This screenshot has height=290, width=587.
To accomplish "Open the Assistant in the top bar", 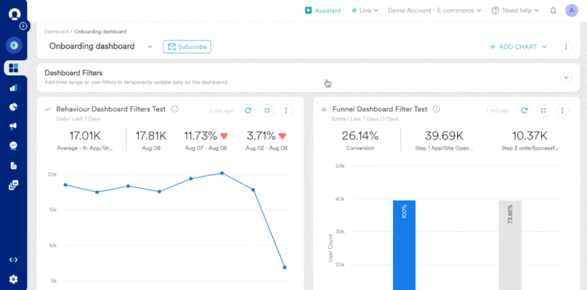I will [323, 10].
